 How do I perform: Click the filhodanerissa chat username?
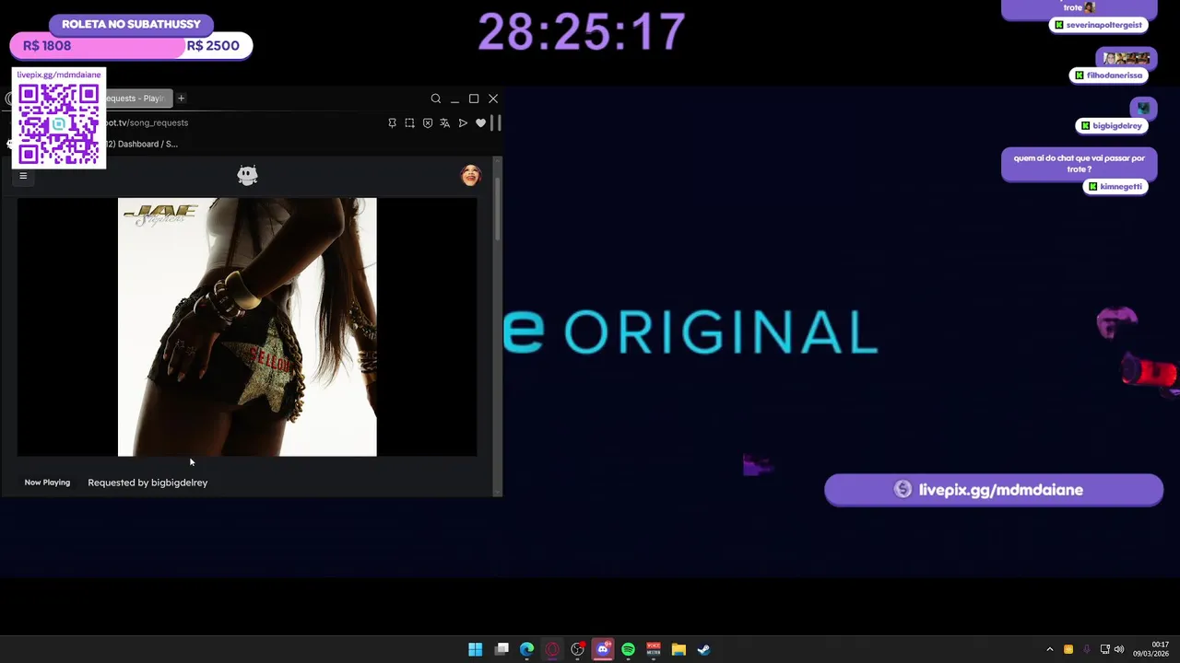[1109, 76]
